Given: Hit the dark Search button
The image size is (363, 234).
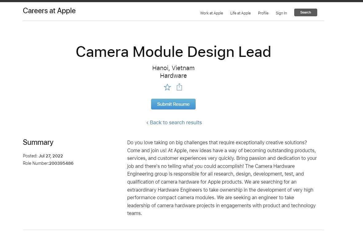Looking at the screenshot, I should (x=305, y=12).
